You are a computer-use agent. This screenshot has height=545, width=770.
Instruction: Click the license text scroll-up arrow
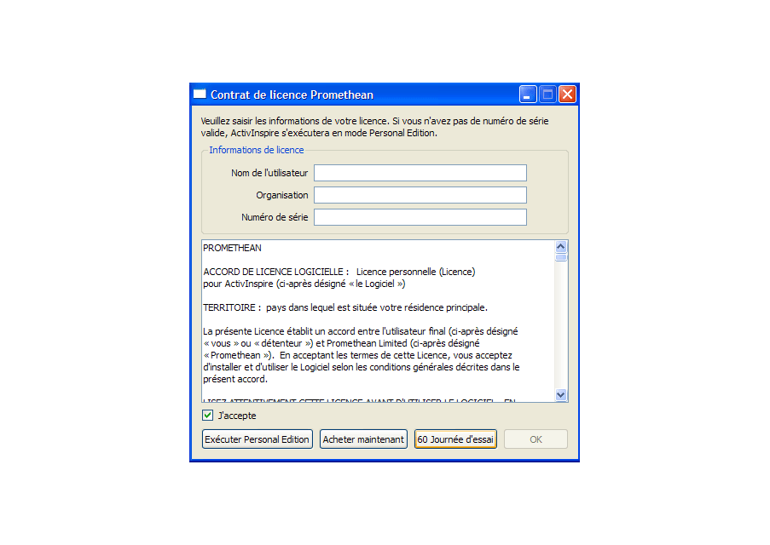click(x=561, y=246)
